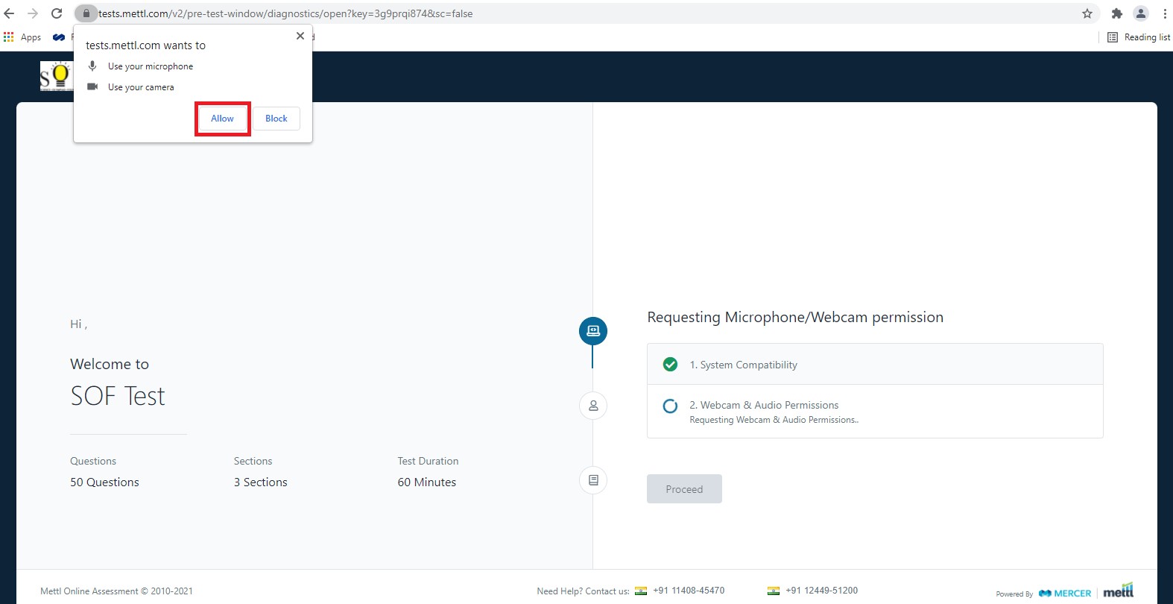Reload the test page
1173x604 pixels.
57,13
